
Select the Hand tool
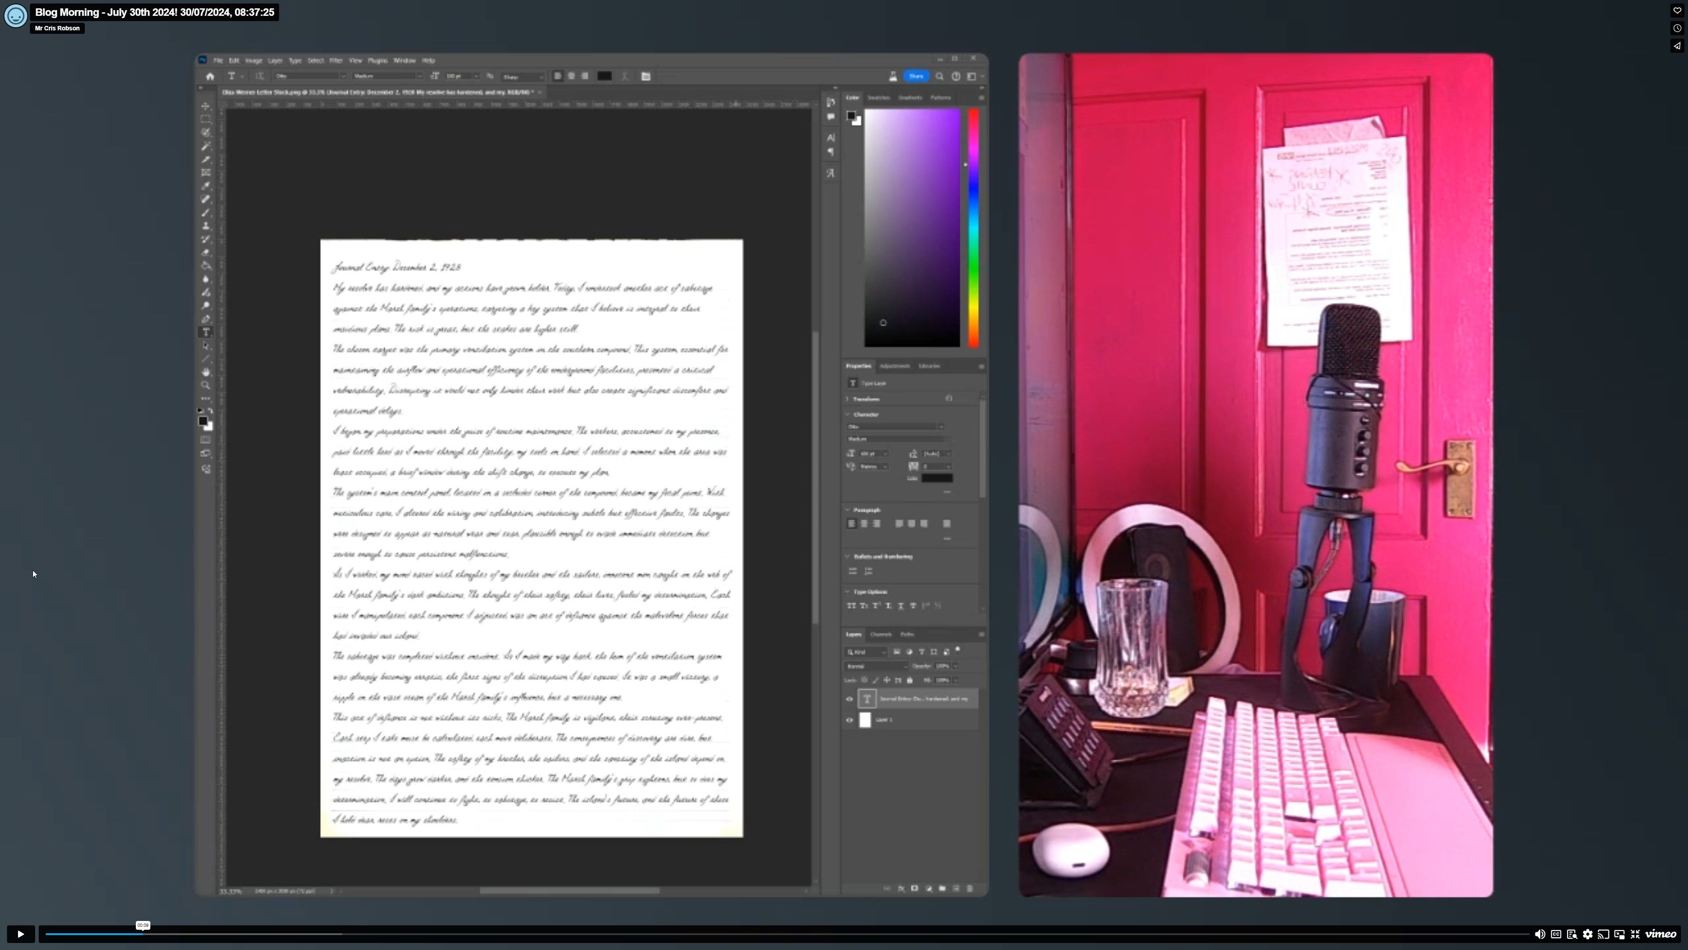[206, 373]
